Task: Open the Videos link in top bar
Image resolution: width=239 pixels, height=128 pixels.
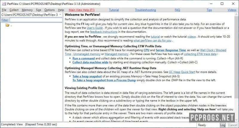Action: [232, 10]
